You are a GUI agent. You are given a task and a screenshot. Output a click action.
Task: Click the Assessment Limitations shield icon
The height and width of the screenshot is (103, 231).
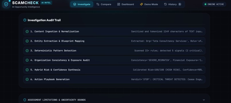[x=25, y=100]
